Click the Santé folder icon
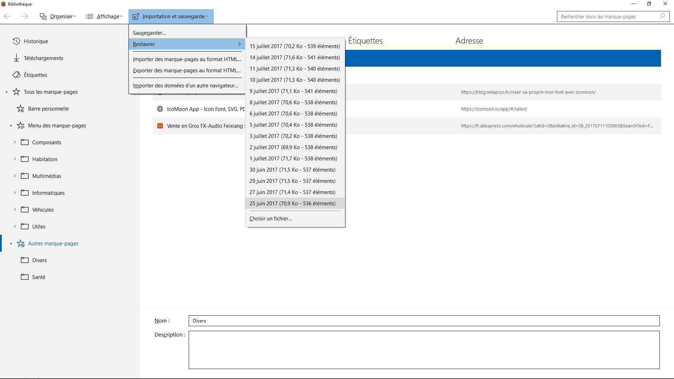Screen dimensions: 674x379 [25, 277]
